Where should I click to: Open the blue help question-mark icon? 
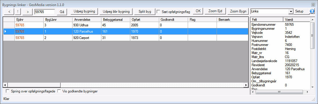312,11
